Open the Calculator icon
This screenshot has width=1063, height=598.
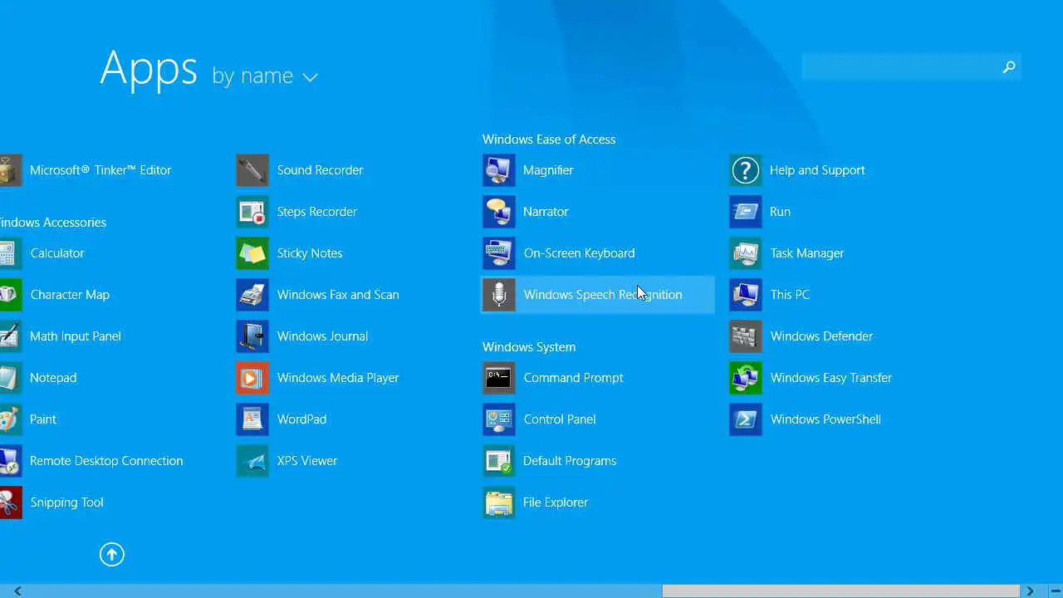[x=10, y=253]
